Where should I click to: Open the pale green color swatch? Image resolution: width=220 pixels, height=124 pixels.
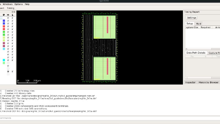pyautogui.click(x=4, y=63)
